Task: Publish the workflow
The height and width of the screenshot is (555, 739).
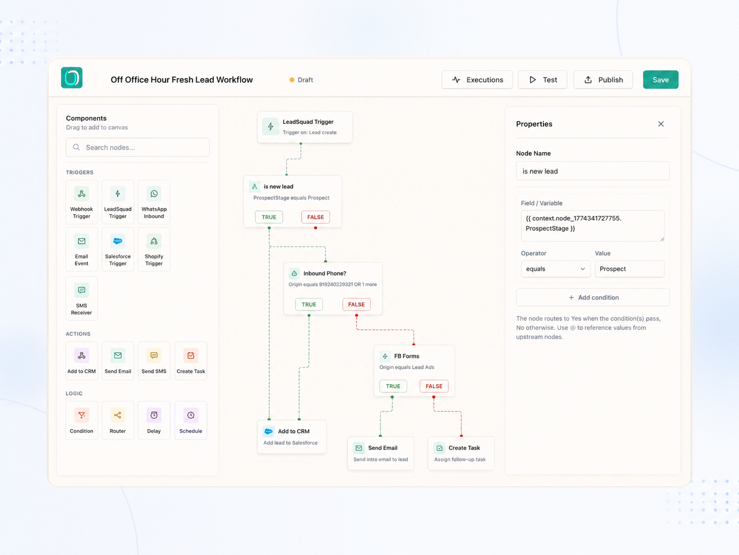Action: tap(603, 80)
